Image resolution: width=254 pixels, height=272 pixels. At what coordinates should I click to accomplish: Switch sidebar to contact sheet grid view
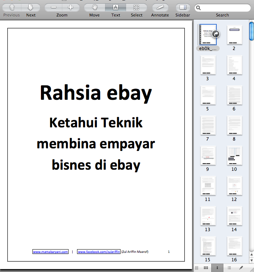pos(206,268)
